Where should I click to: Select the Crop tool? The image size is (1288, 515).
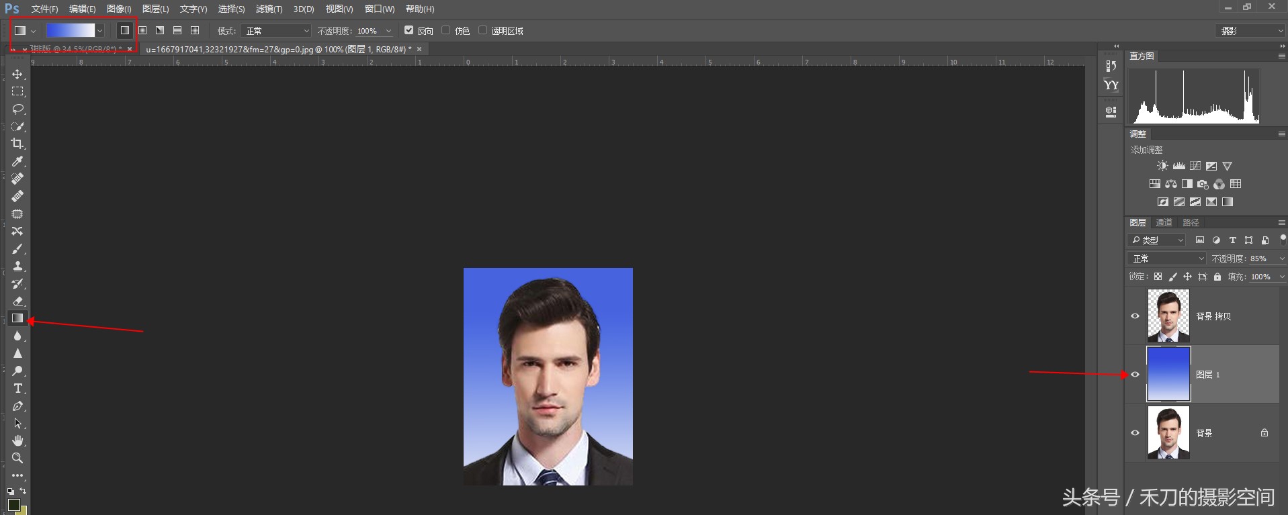click(17, 144)
